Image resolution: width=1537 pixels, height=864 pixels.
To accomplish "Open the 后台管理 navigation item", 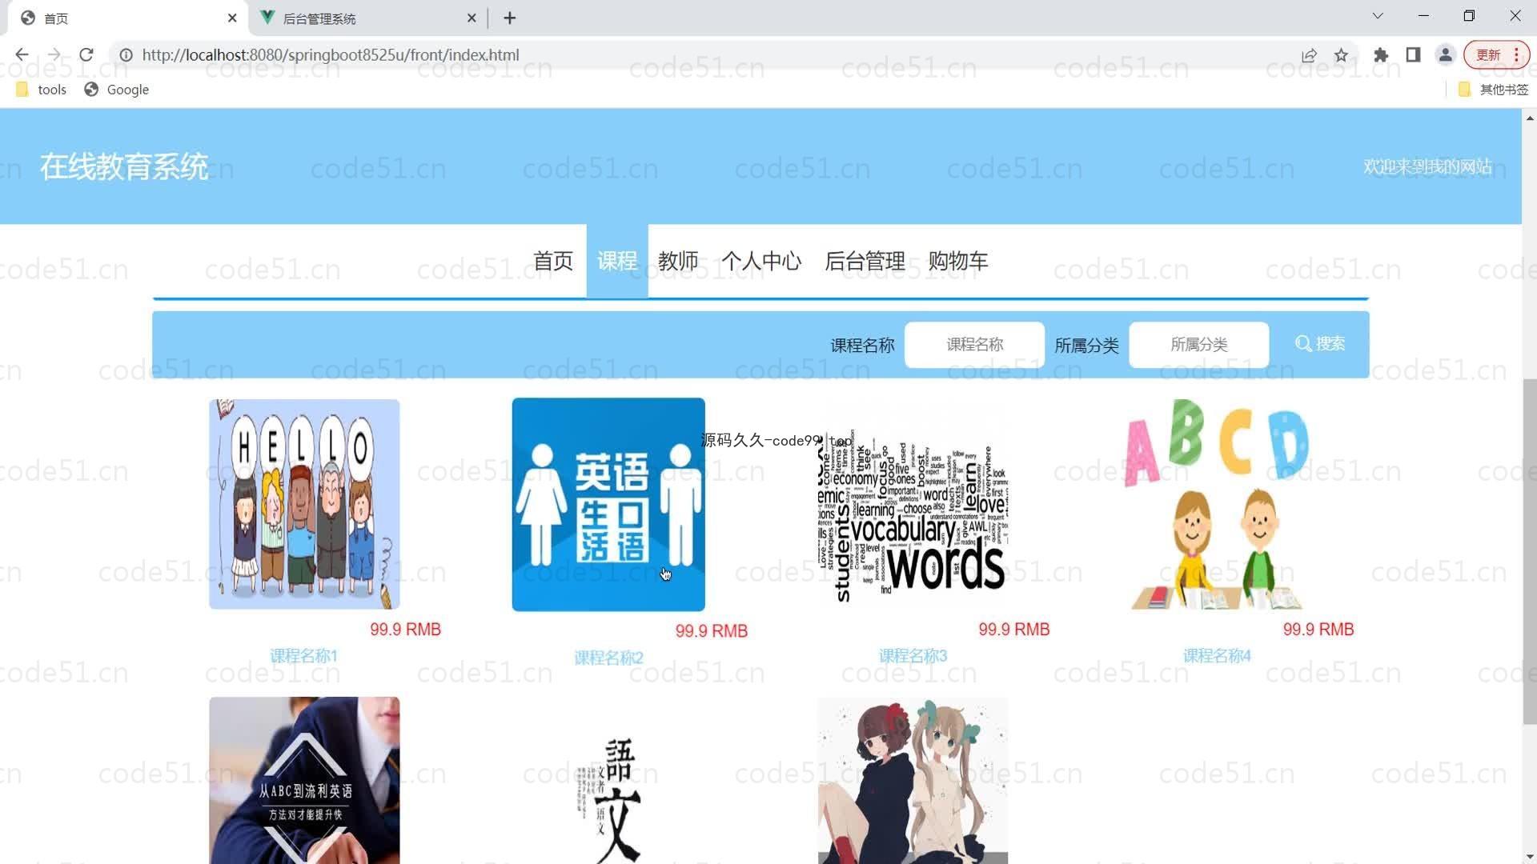I will (865, 261).
